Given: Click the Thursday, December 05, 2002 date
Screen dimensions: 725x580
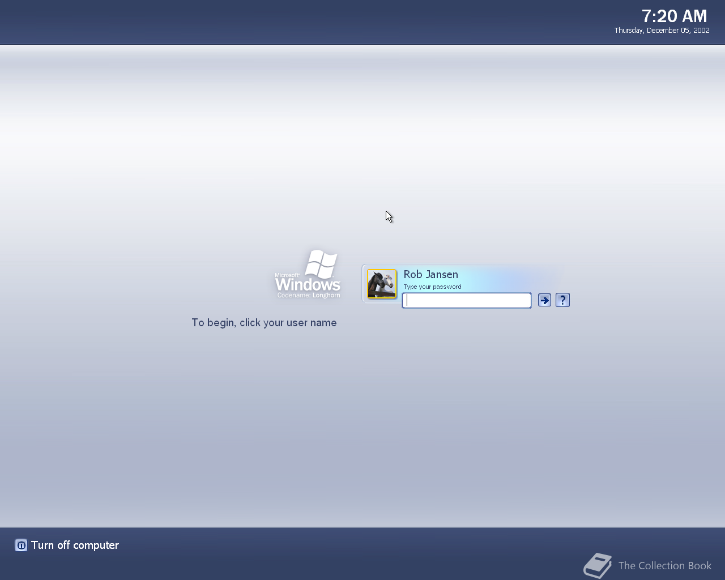Looking at the screenshot, I should 662,31.
